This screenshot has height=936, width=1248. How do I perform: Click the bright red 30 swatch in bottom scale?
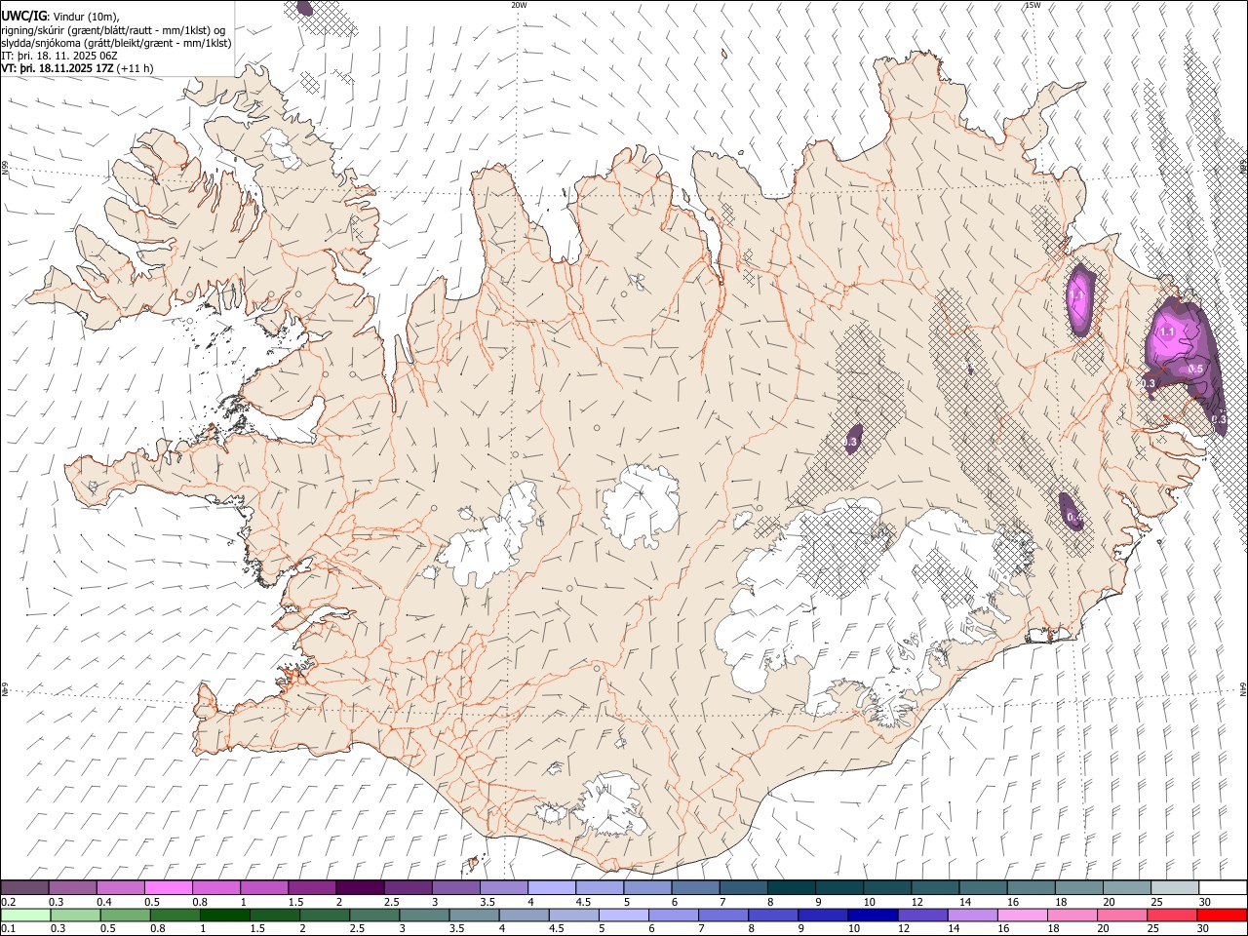[1222, 915]
